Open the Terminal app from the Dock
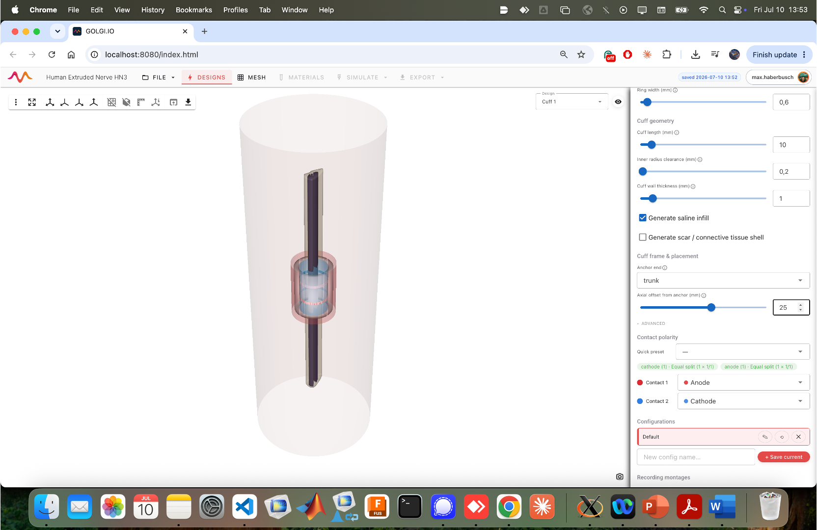The height and width of the screenshot is (530, 817). 410,507
